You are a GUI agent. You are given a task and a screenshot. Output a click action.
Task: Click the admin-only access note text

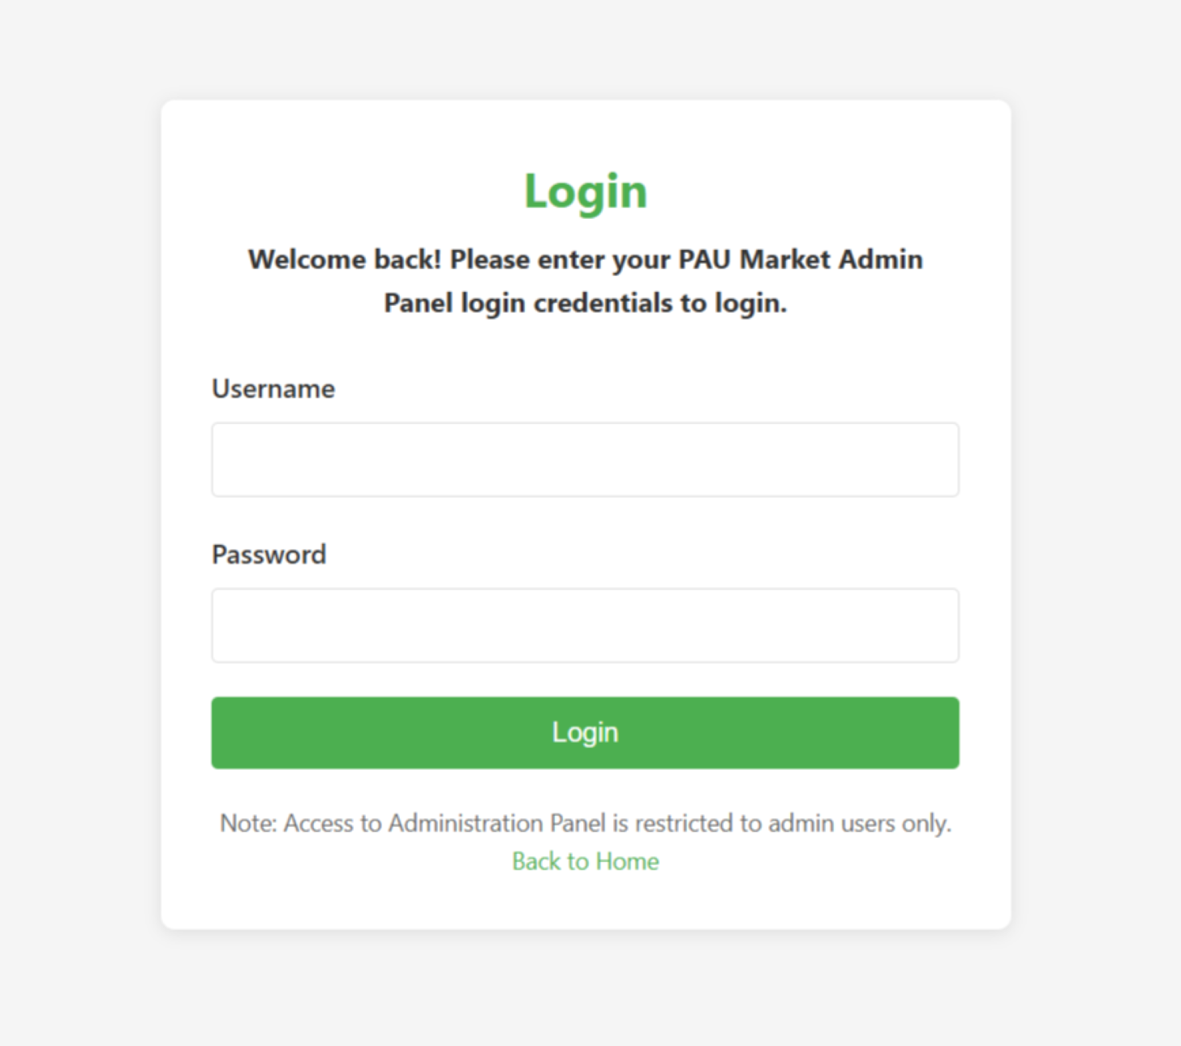(x=585, y=824)
